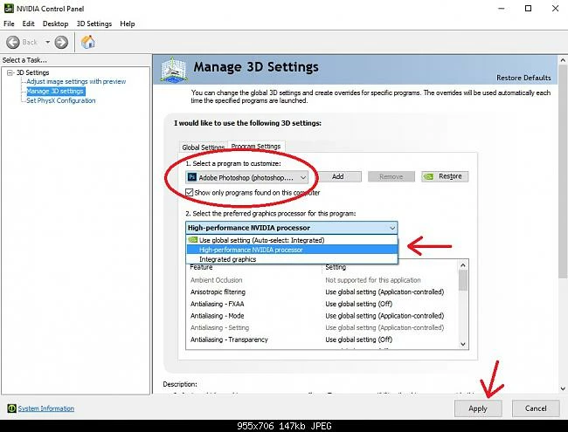Click the feature list scroll down arrow

463,344
